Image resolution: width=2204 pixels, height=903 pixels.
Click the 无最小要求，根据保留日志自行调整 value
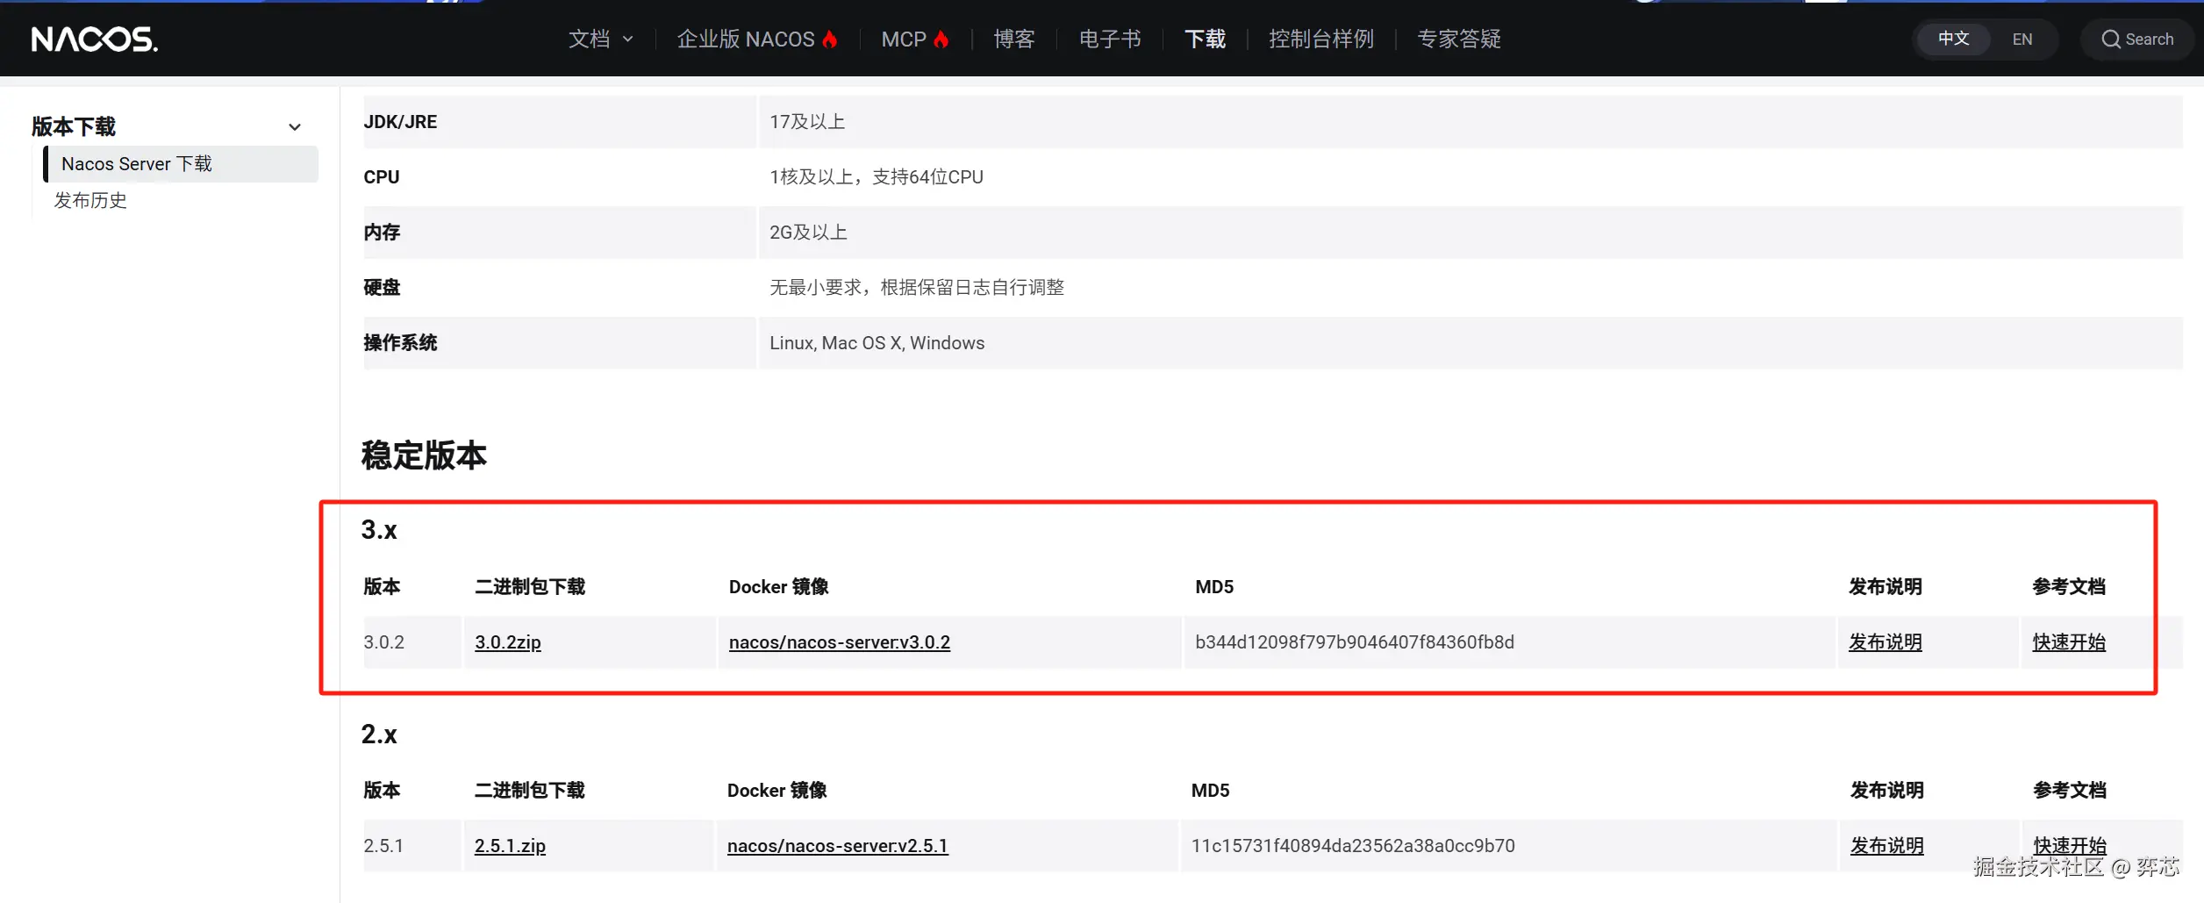point(917,288)
